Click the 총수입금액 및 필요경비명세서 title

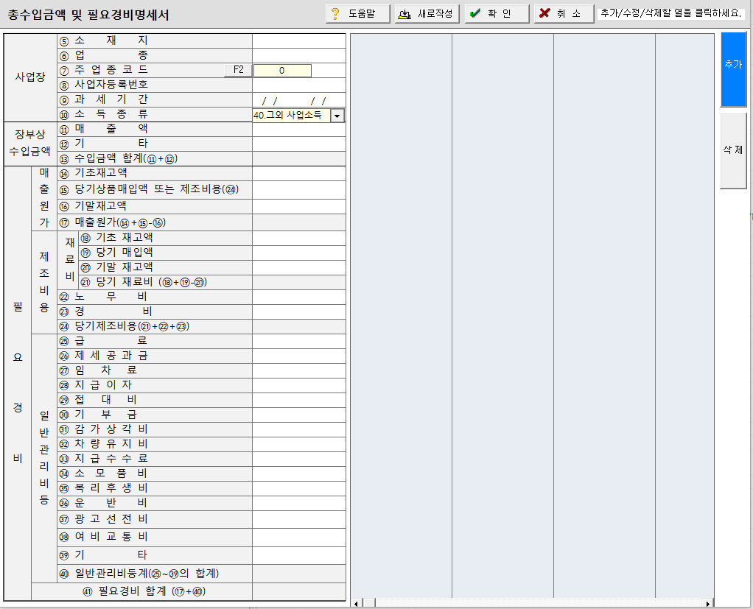88,15
